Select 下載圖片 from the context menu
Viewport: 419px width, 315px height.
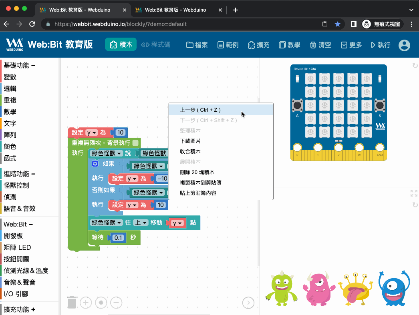(x=190, y=141)
